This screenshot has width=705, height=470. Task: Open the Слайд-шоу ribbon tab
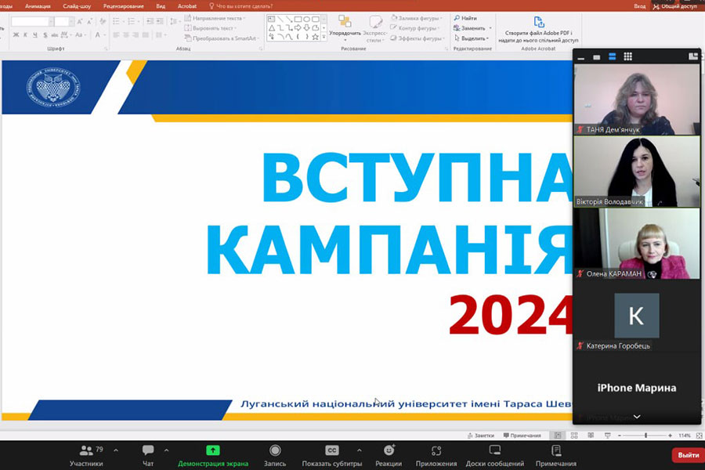[x=77, y=6]
